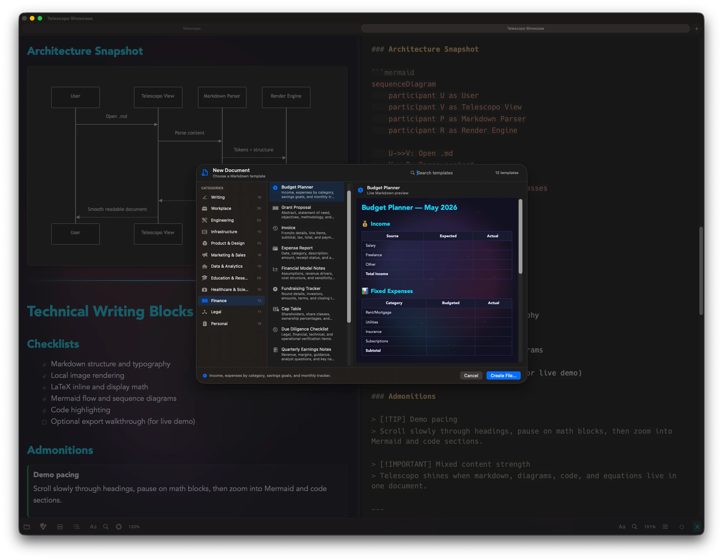Image resolution: width=723 pixels, height=560 pixels.
Task: Select the Education & Research category
Action: [x=231, y=278]
